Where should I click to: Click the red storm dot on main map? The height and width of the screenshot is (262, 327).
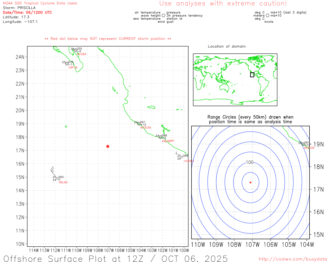coord(108,146)
